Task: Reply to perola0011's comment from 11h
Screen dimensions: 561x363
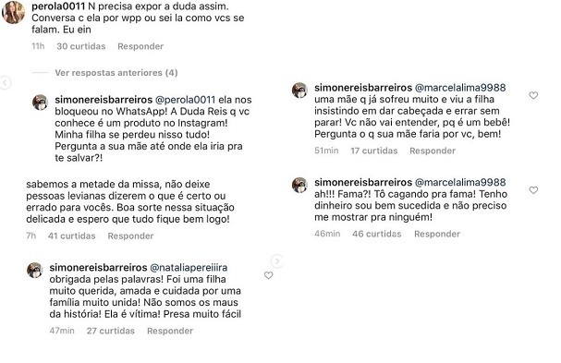Action: [x=140, y=46]
